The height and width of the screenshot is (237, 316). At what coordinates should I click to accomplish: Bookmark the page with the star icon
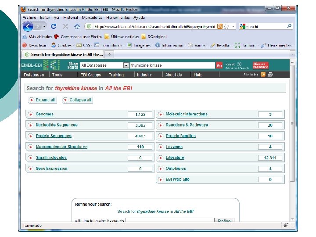pyautogui.click(x=226, y=26)
